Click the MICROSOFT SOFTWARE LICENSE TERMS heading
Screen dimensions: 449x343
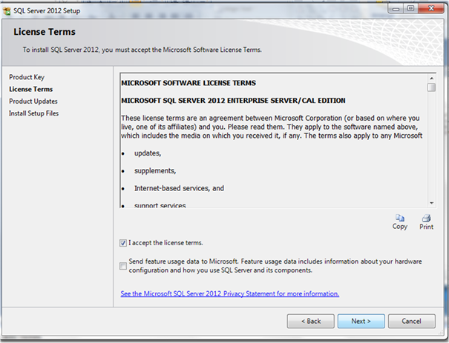[x=189, y=83]
